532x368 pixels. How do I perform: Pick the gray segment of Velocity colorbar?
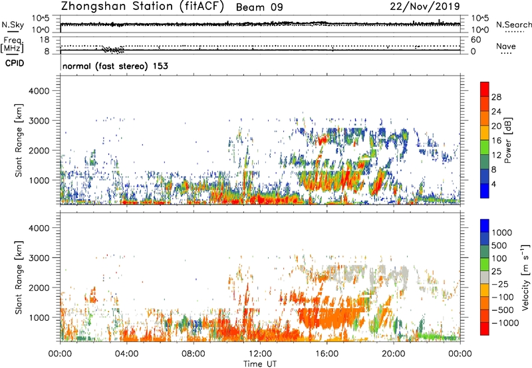point(485,277)
